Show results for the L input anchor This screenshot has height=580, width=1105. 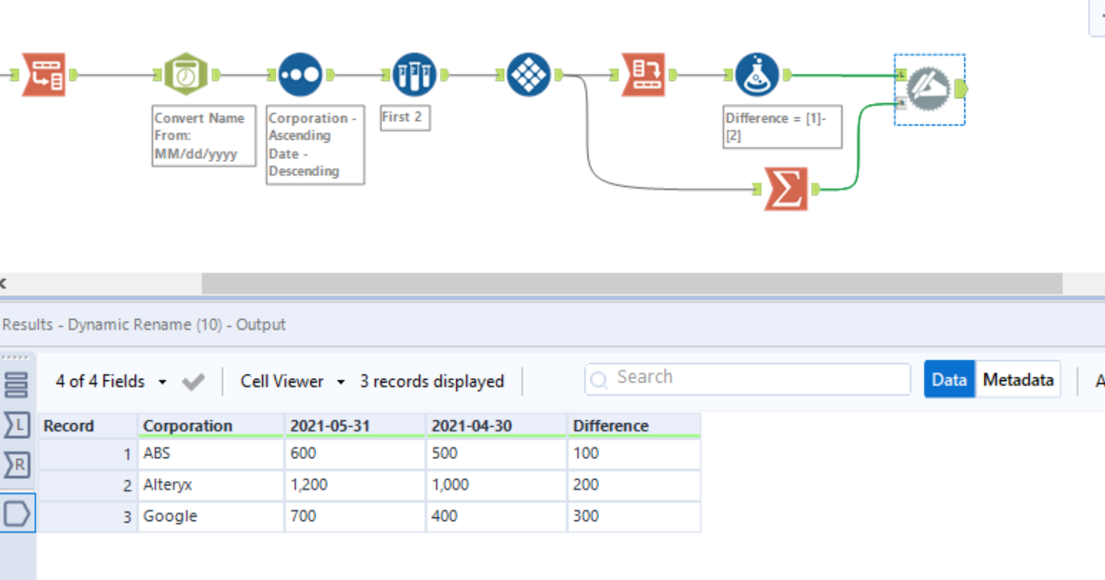click(18, 426)
